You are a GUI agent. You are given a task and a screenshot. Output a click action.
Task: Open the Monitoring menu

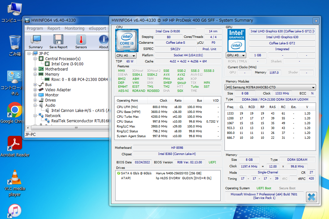pyautogui.click(x=74, y=28)
